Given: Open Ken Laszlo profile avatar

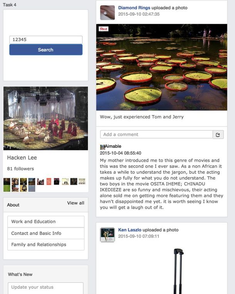Looking at the screenshot, I should tap(107, 235).
